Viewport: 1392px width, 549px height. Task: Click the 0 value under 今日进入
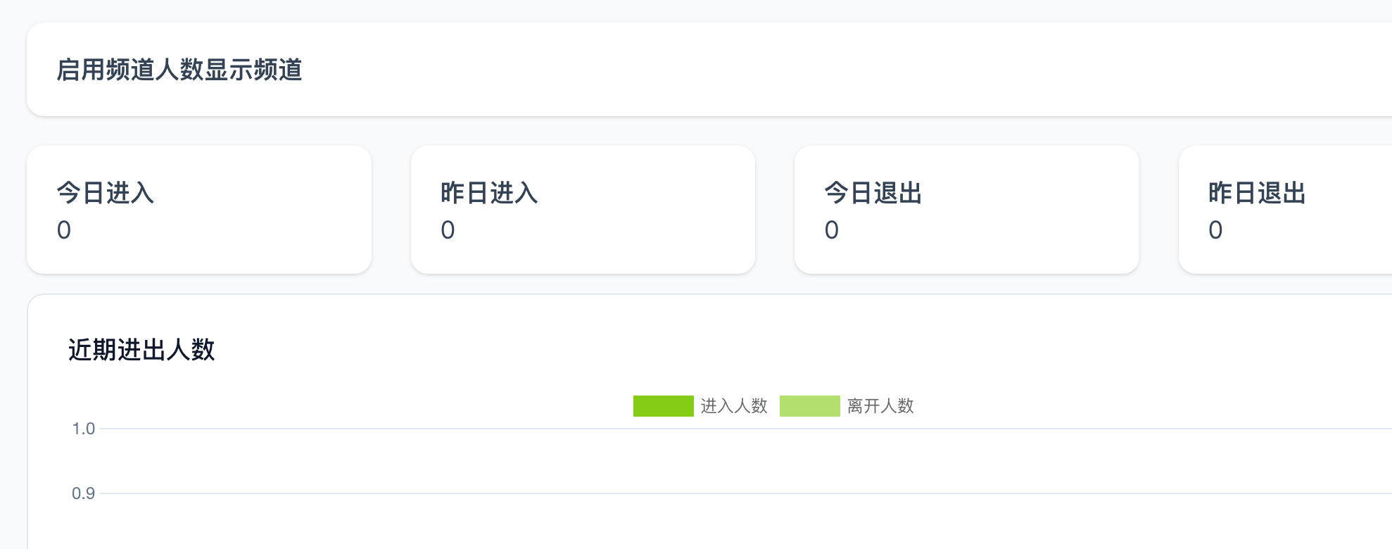(64, 230)
